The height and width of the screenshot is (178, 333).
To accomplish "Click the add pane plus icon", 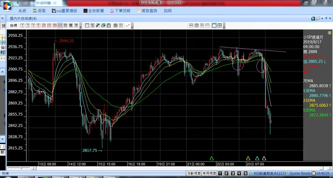I will [202, 26].
